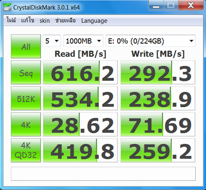Click the 4K QD32 write result 259.2
This screenshot has width=206, height=190.
(158, 150)
